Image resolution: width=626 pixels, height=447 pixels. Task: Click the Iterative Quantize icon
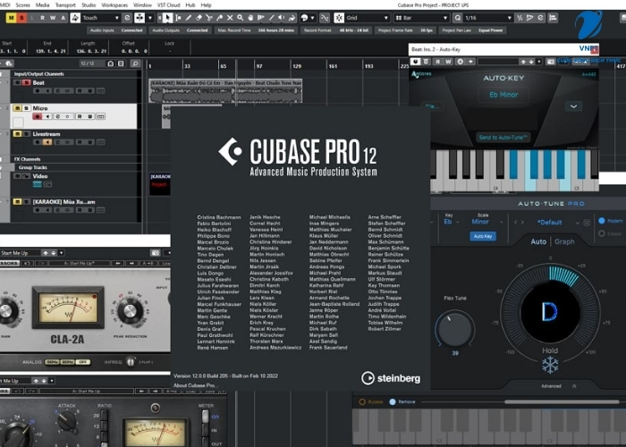(520, 18)
